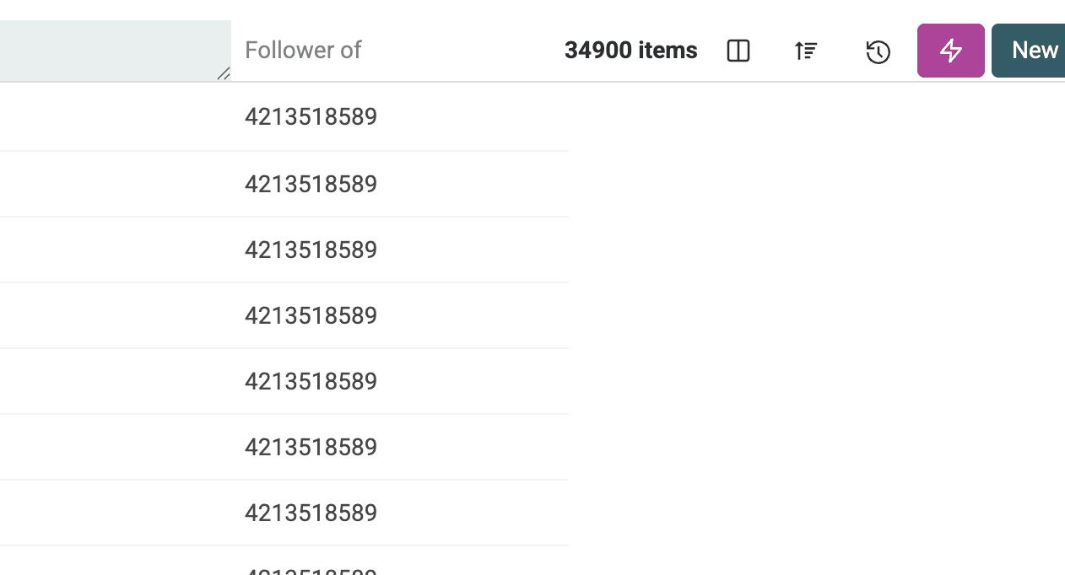Select the first 4213518589 row
Viewport: 1065px width, 575px height.
[x=311, y=117]
